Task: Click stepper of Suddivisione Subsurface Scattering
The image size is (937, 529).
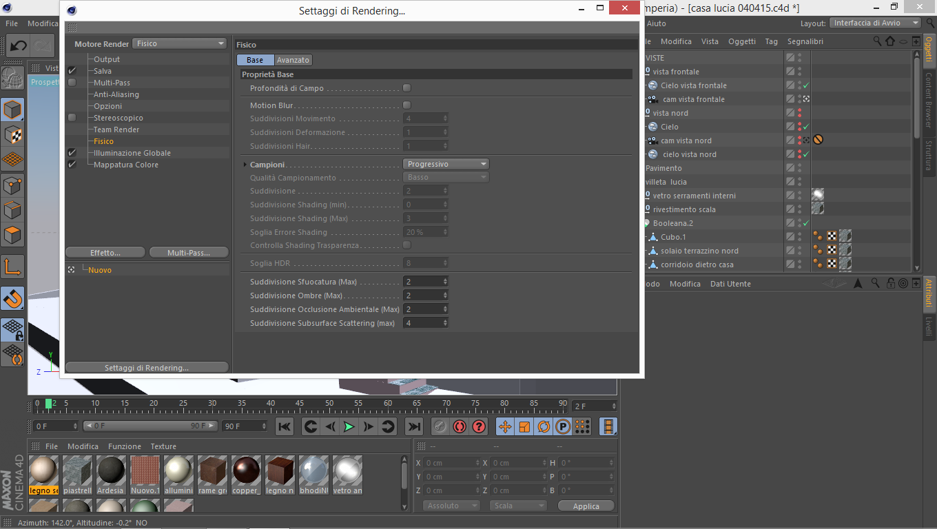Action: pyautogui.click(x=445, y=323)
